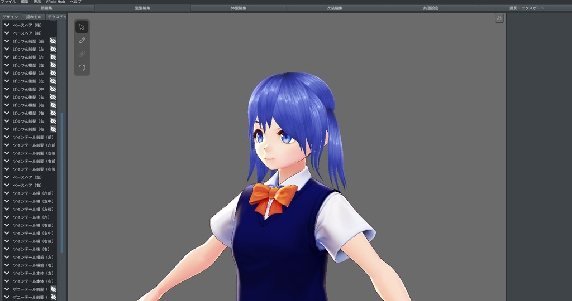Select the eraser tool in viewport toolbar
572x301 pixels.
[x=82, y=54]
